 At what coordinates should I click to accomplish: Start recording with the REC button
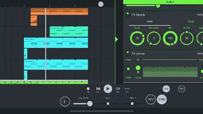pyautogui.click(x=88, y=89)
